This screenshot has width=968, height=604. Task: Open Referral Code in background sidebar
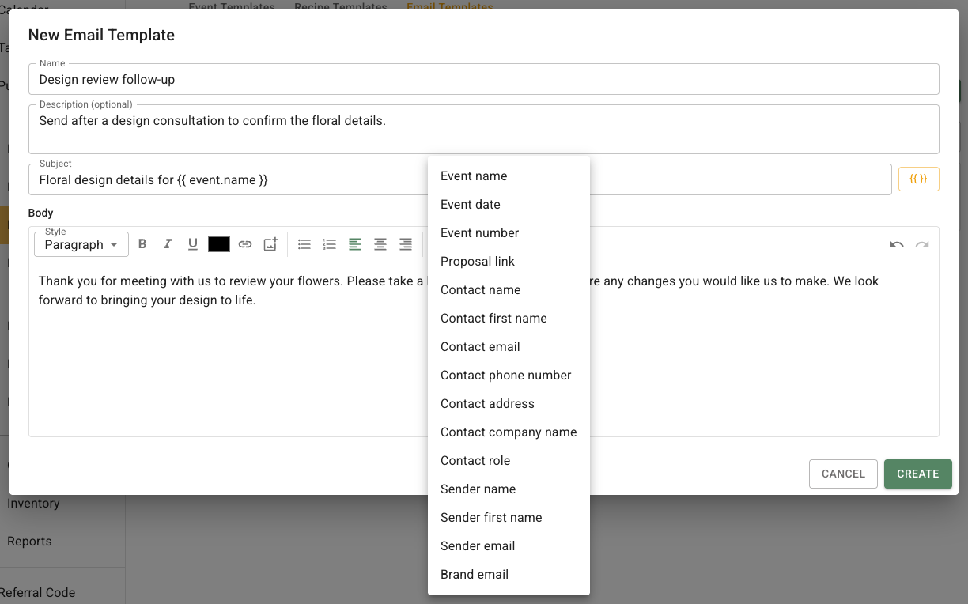coord(37,592)
